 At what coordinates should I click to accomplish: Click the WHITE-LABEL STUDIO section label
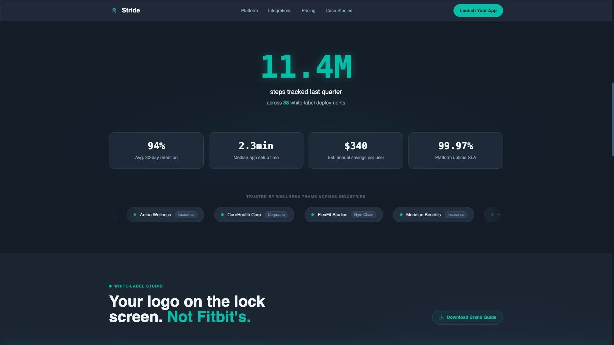138,286
